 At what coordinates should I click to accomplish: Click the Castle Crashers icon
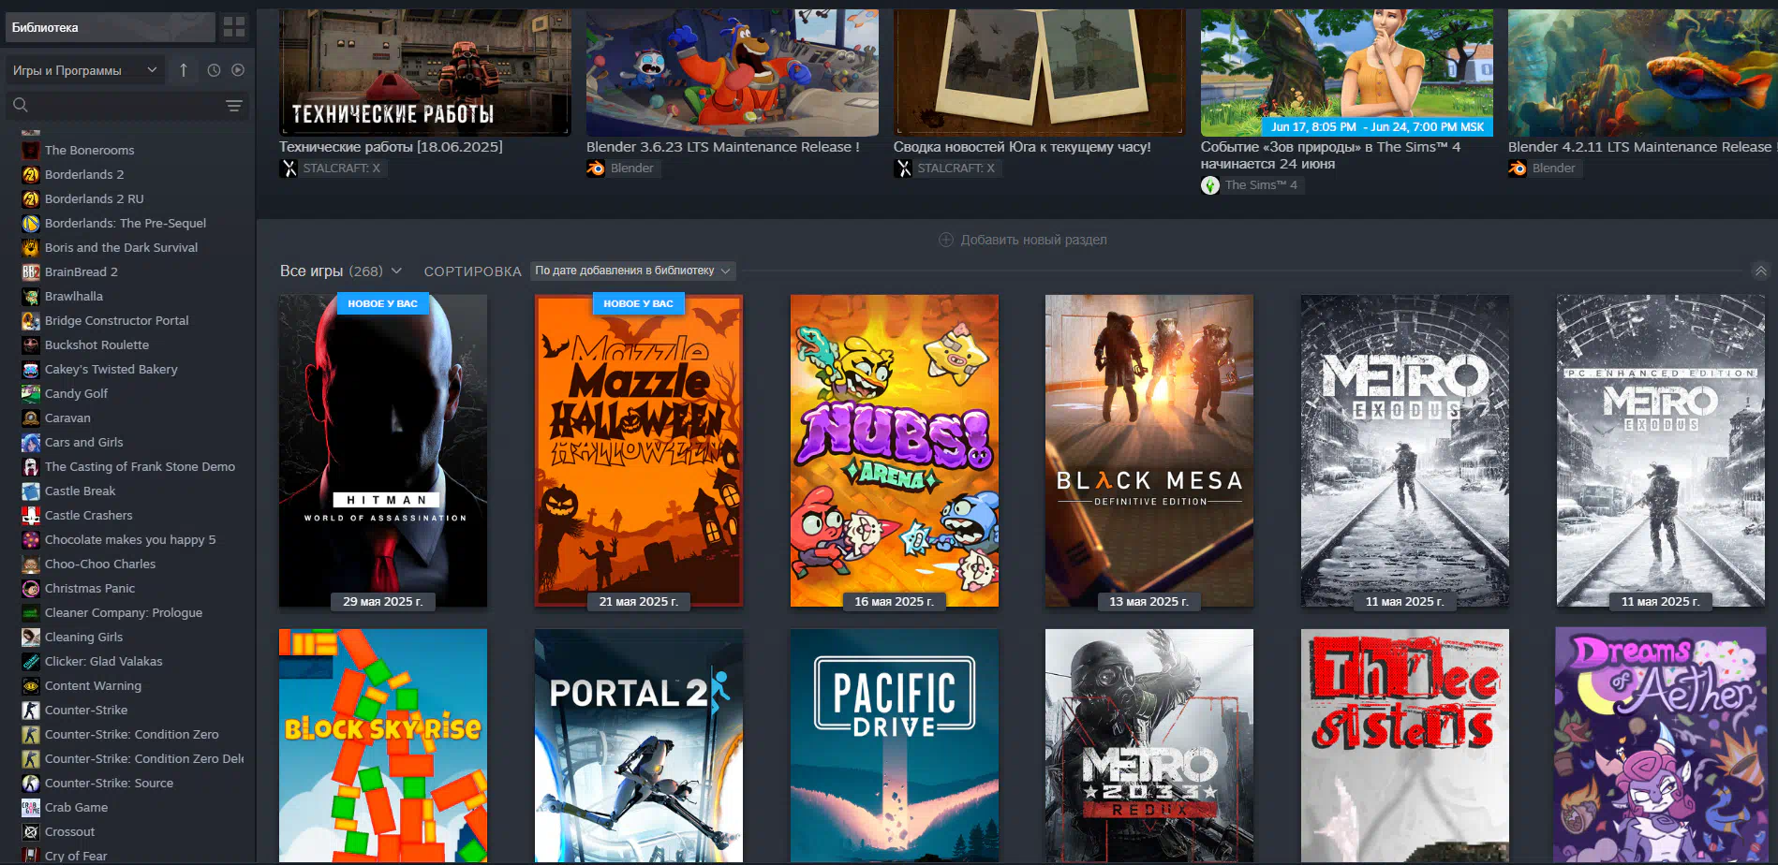(x=30, y=515)
